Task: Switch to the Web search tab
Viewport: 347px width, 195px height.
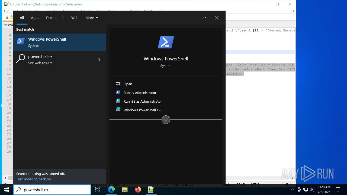Action: coord(75,18)
